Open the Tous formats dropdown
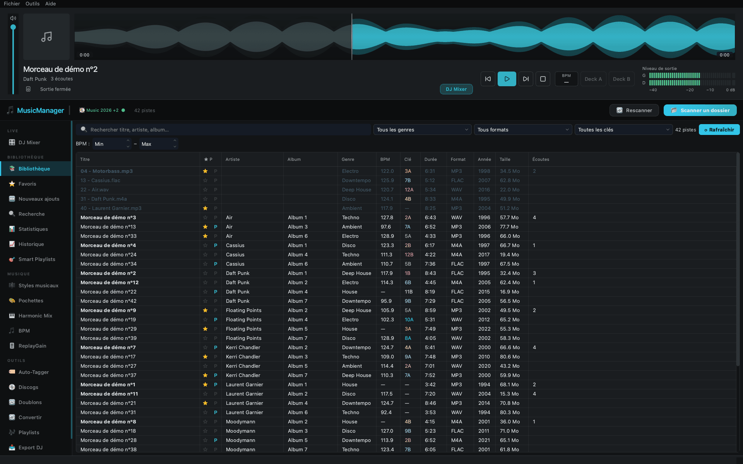The width and height of the screenshot is (743, 464). [x=523, y=130]
